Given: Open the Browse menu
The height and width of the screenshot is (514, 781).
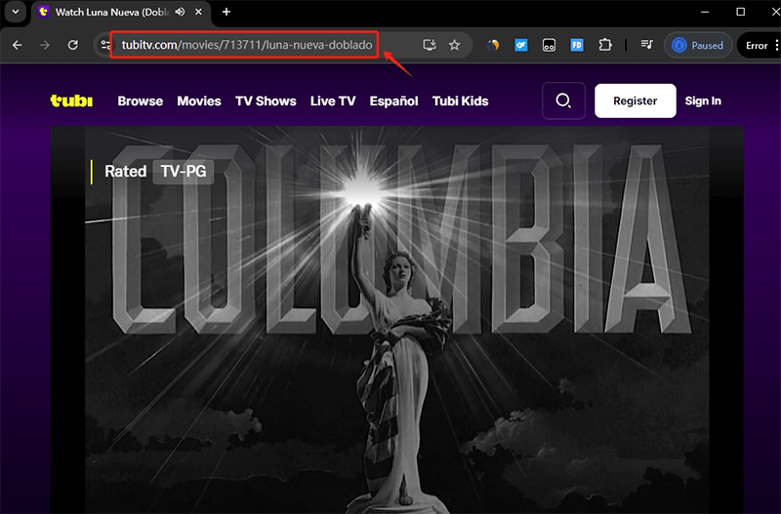Looking at the screenshot, I should pos(141,100).
